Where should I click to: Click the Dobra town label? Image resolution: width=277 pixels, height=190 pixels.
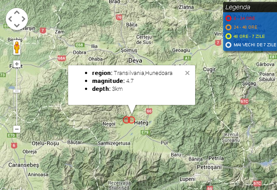[x=80, y=52]
